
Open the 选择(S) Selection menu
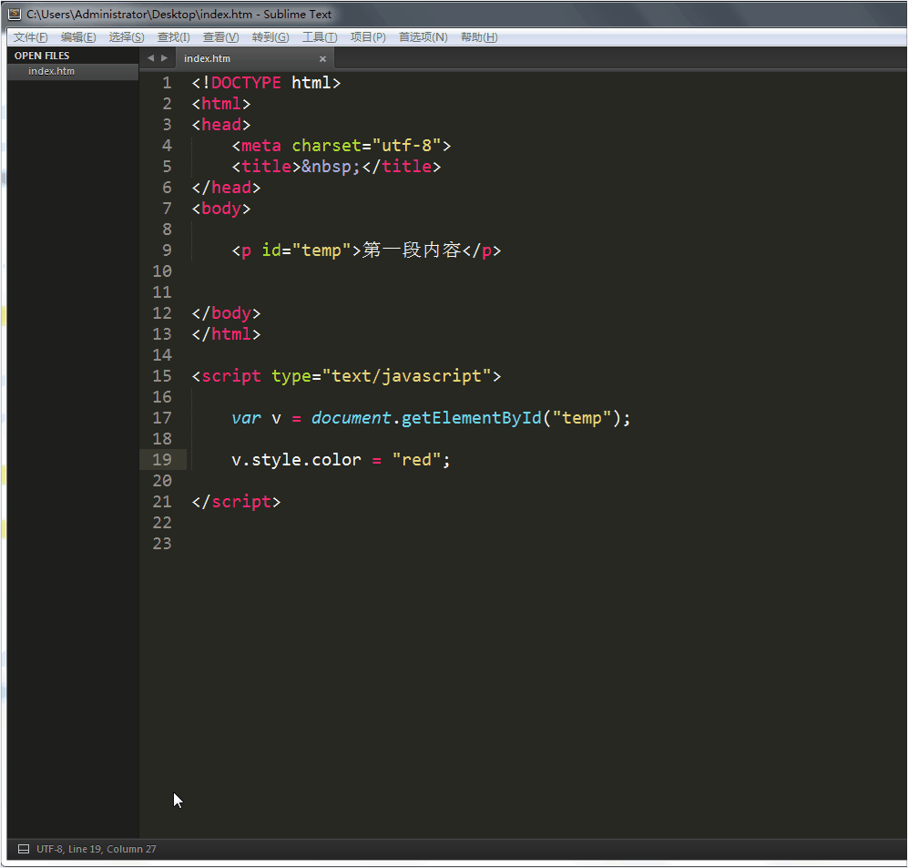coord(127,37)
